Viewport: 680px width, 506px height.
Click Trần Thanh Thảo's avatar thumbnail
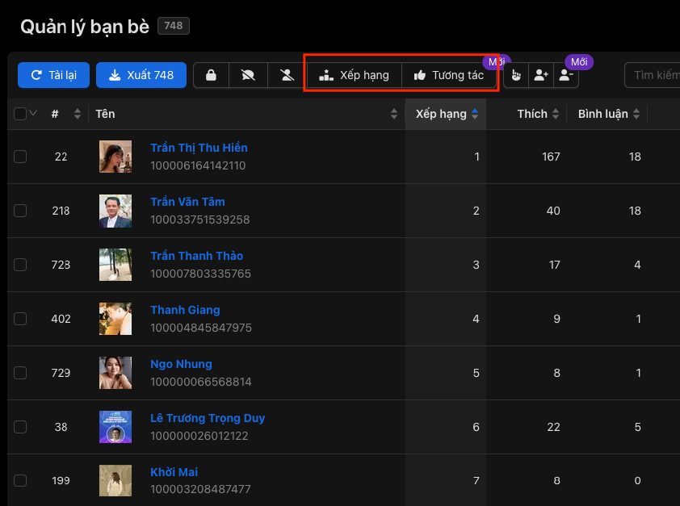[x=115, y=265]
